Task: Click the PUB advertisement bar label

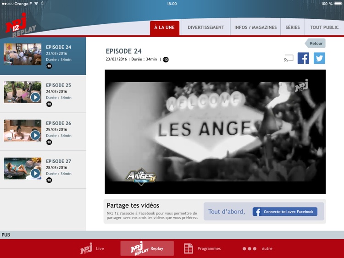Action: click(x=6, y=235)
